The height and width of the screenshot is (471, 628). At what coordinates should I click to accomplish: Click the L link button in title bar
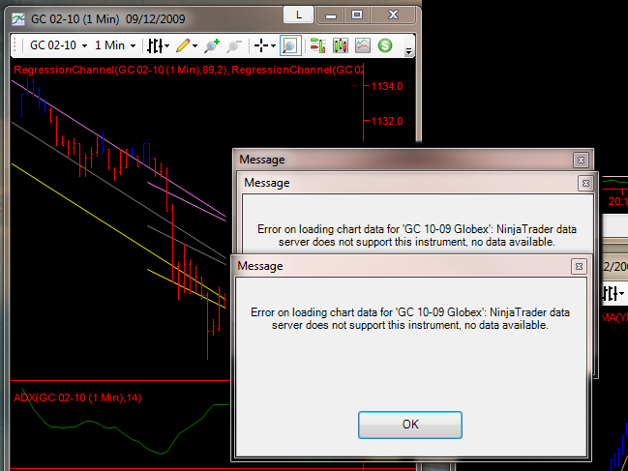click(x=298, y=15)
